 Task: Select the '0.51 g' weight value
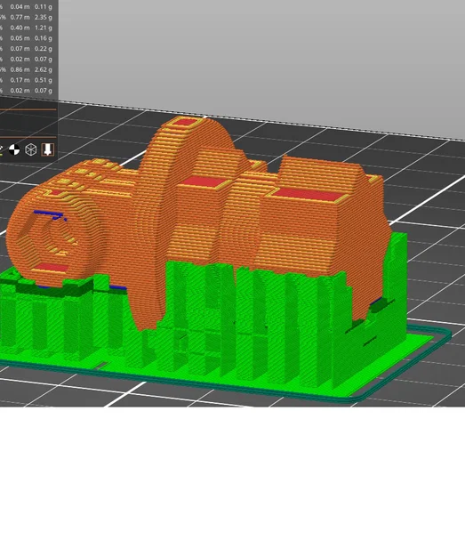pos(44,80)
